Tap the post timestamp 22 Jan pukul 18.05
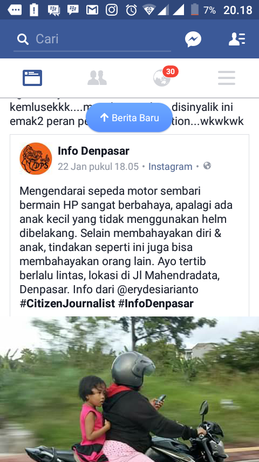This screenshot has width=259, height=462. click(x=98, y=167)
